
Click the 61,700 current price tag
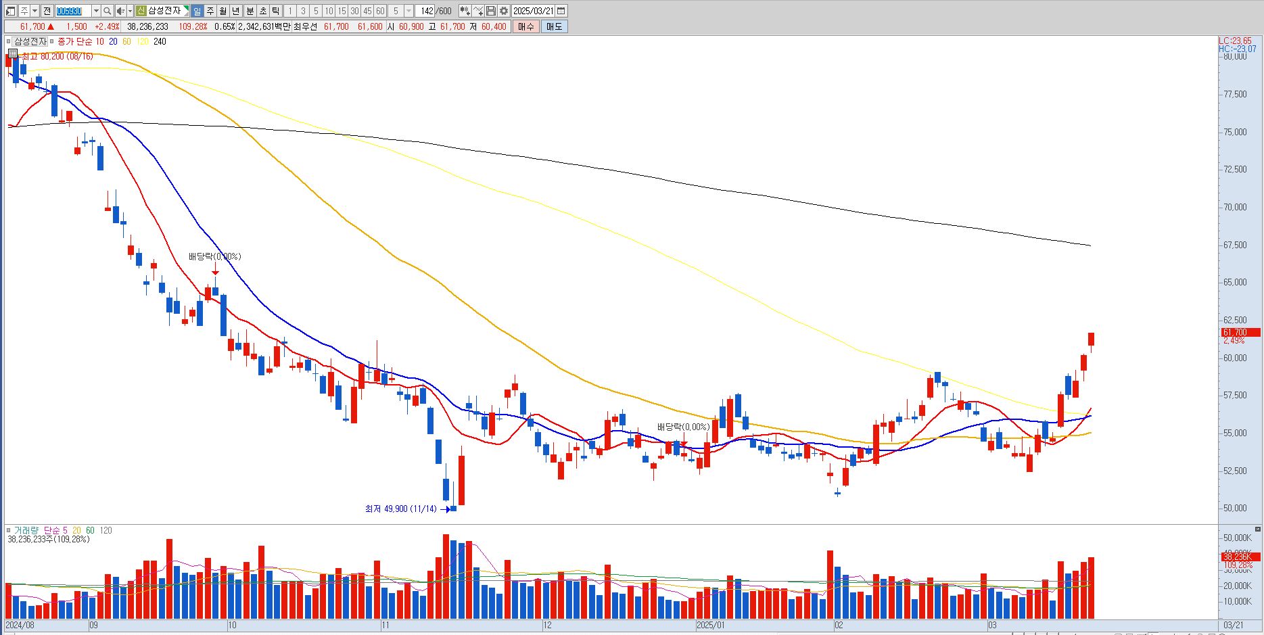pyautogui.click(x=1240, y=332)
